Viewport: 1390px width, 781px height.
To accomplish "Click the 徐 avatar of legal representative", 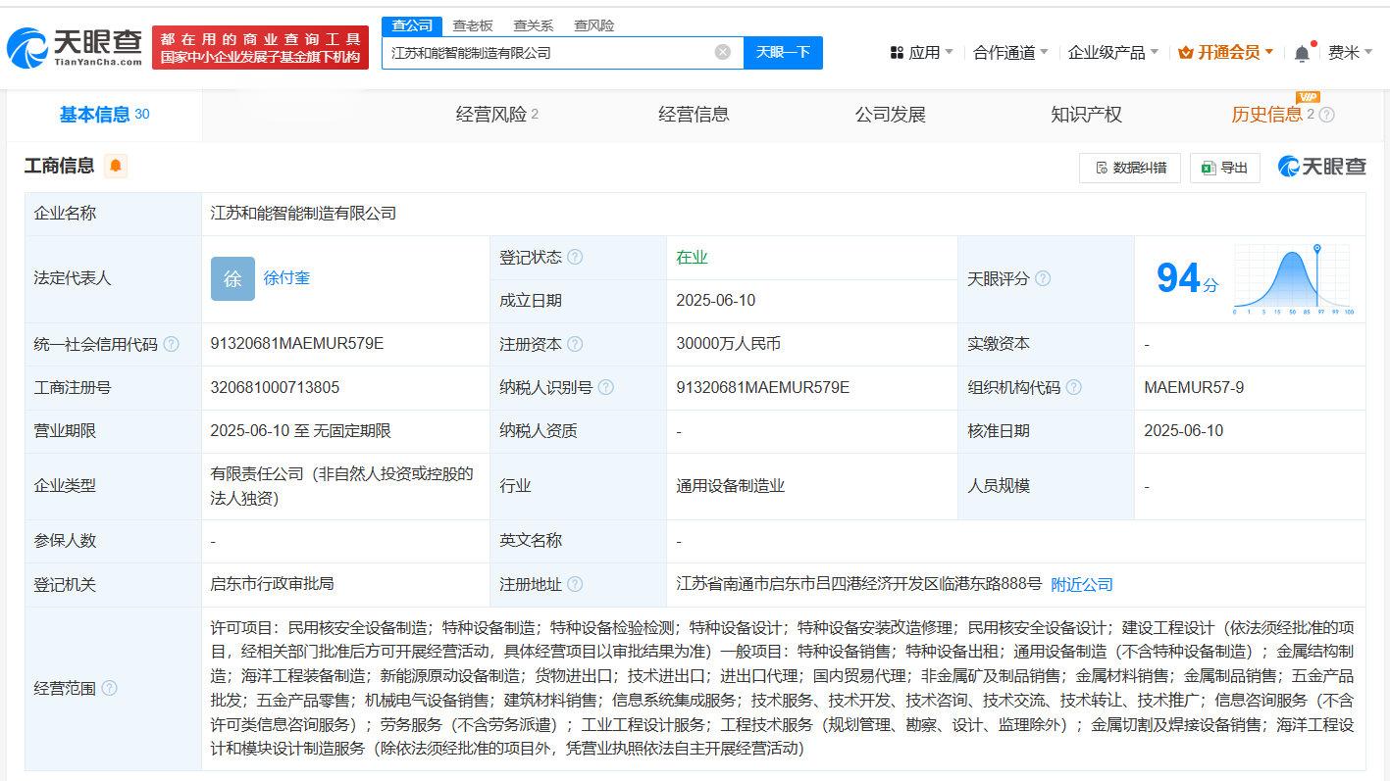I will coord(232,278).
